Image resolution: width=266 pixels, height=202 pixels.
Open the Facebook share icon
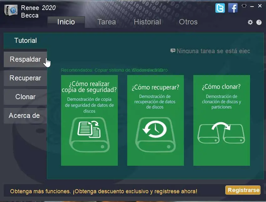click(x=233, y=8)
